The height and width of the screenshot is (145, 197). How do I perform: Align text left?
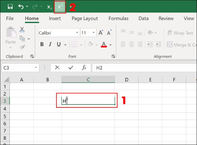coord(123,44)
